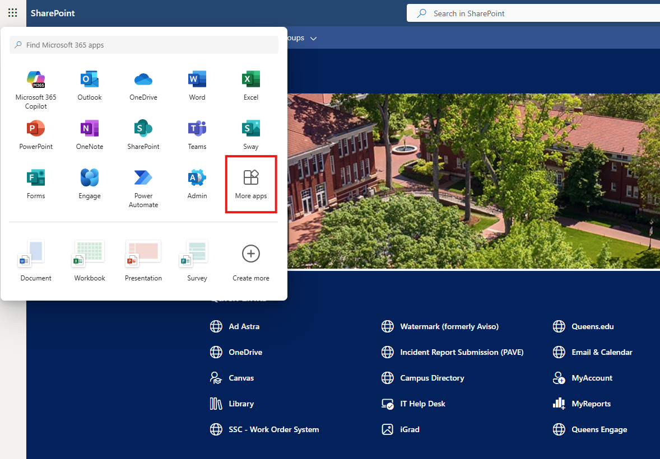This screenshot has height=459, width=660.
Task: Launch Power Automate app
Action: [x=143, y=179]
